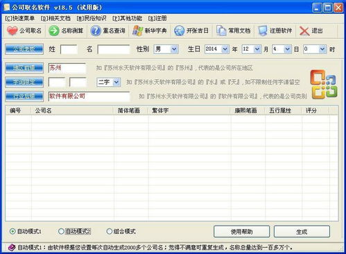Click the 生成 generate button
This screenshot has height=254, width=346.
tap(302, 232)
